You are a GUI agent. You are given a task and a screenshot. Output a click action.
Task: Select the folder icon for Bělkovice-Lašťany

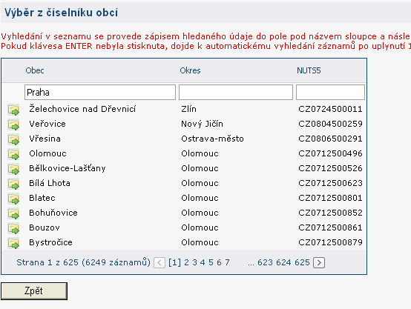[x=13, y=169]
